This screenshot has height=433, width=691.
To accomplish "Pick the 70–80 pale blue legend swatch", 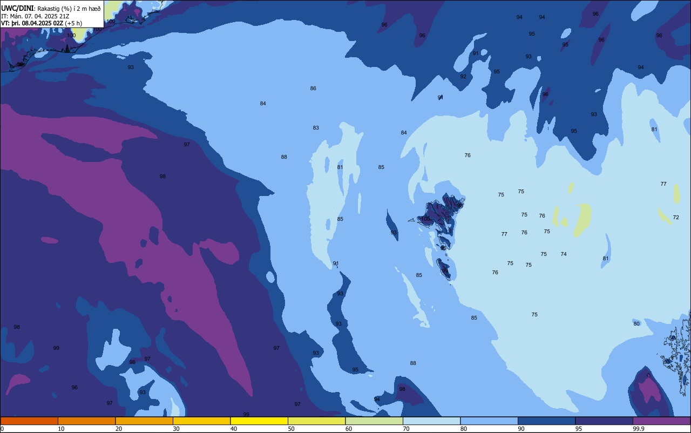I will pos(431,421).
